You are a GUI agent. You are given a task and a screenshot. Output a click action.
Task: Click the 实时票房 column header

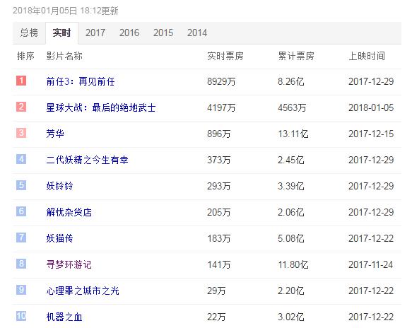tap(225, 56)
